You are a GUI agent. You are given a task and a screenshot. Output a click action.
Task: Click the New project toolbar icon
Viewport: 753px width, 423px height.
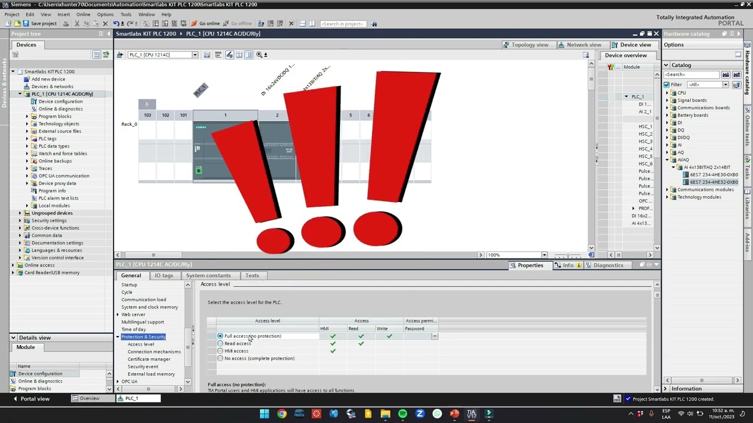click(x=8, y=23)
